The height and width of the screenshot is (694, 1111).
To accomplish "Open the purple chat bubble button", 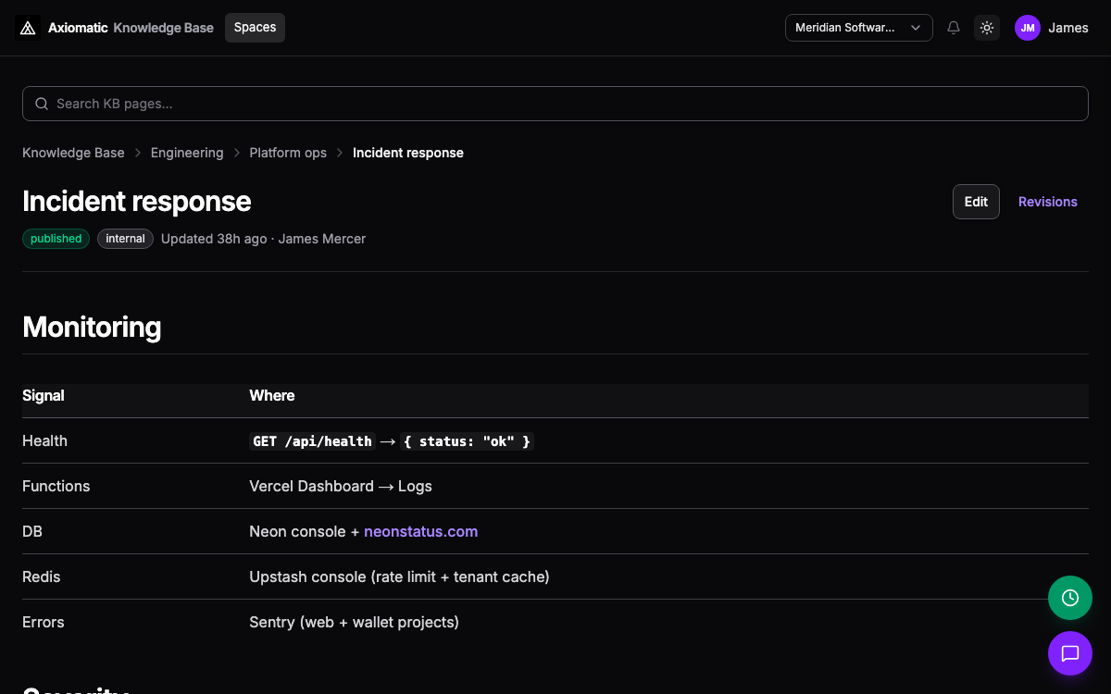I will pos(1070,653).
